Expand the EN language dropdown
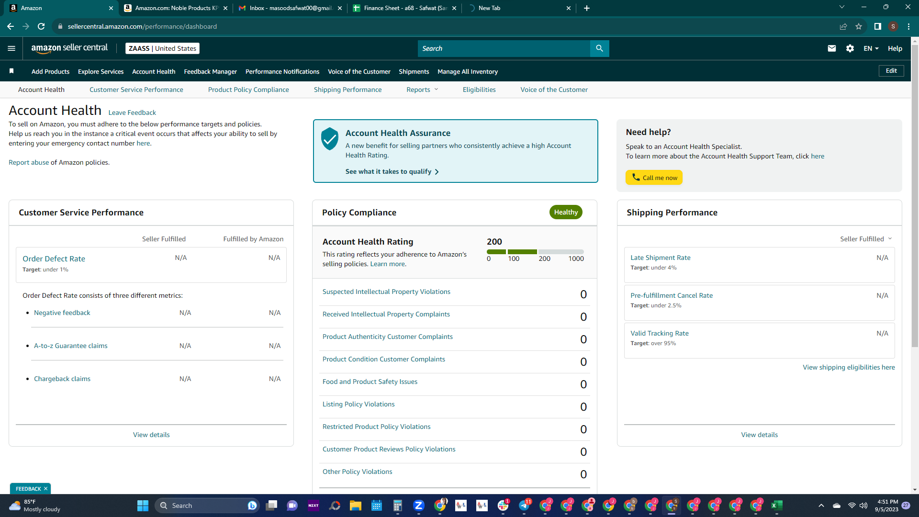This screenshot has width=919, height=517. (x=871, y=48)
